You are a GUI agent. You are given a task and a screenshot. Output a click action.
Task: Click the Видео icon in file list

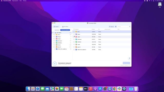[76, 34]
